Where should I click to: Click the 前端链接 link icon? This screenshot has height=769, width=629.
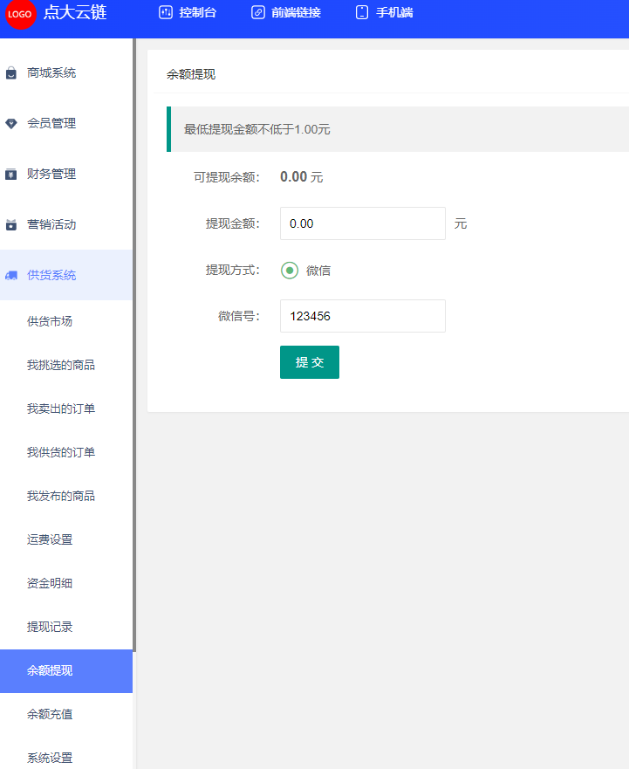click(258, 13)
